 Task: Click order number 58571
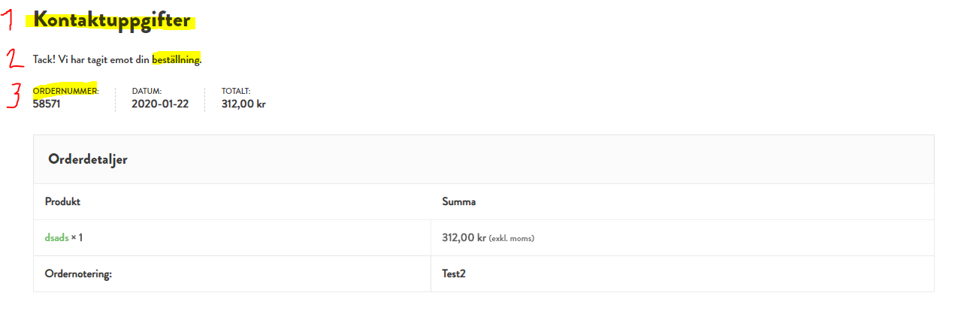47,104
